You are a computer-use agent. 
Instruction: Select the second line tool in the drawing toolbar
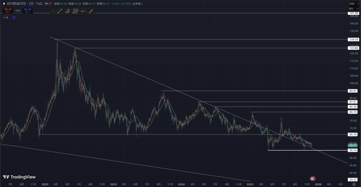[67, 11]
